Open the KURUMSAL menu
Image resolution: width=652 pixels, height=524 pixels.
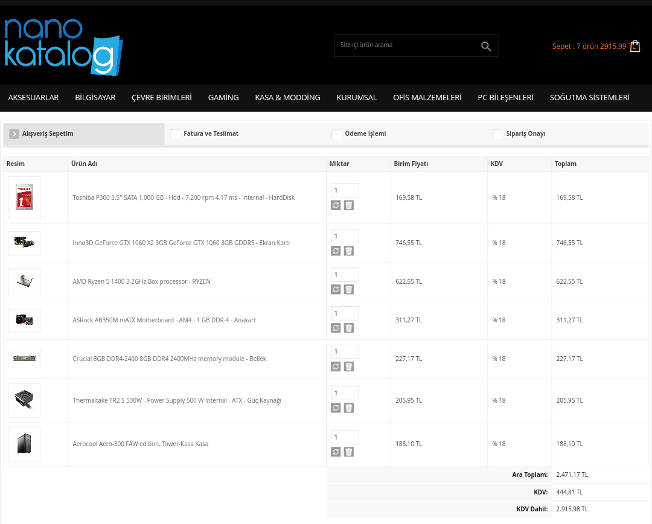[357, 98]
